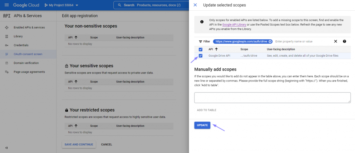Collapse the left sidebar navigation
355x153 pixels.
tap(7, 148)
